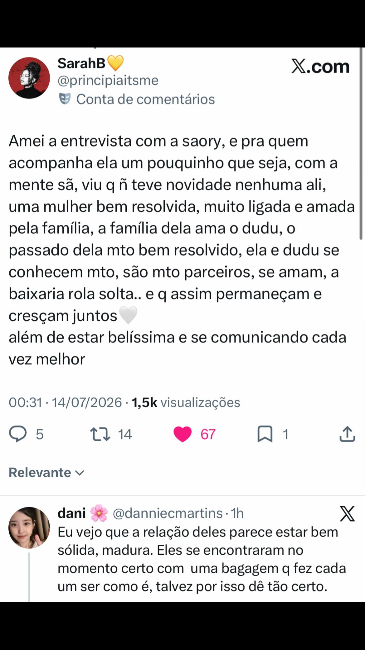The height and width of the screenshot is (650, 365).
Task: Open the X.com logo in the header
Action: [x=320, y=66]
